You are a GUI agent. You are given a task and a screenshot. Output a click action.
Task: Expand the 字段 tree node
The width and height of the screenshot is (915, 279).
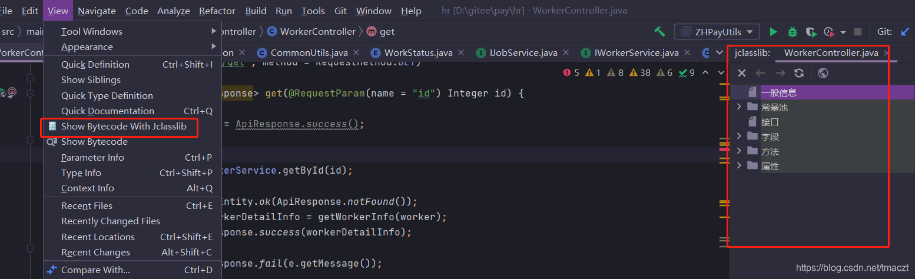tap(740, 137)
